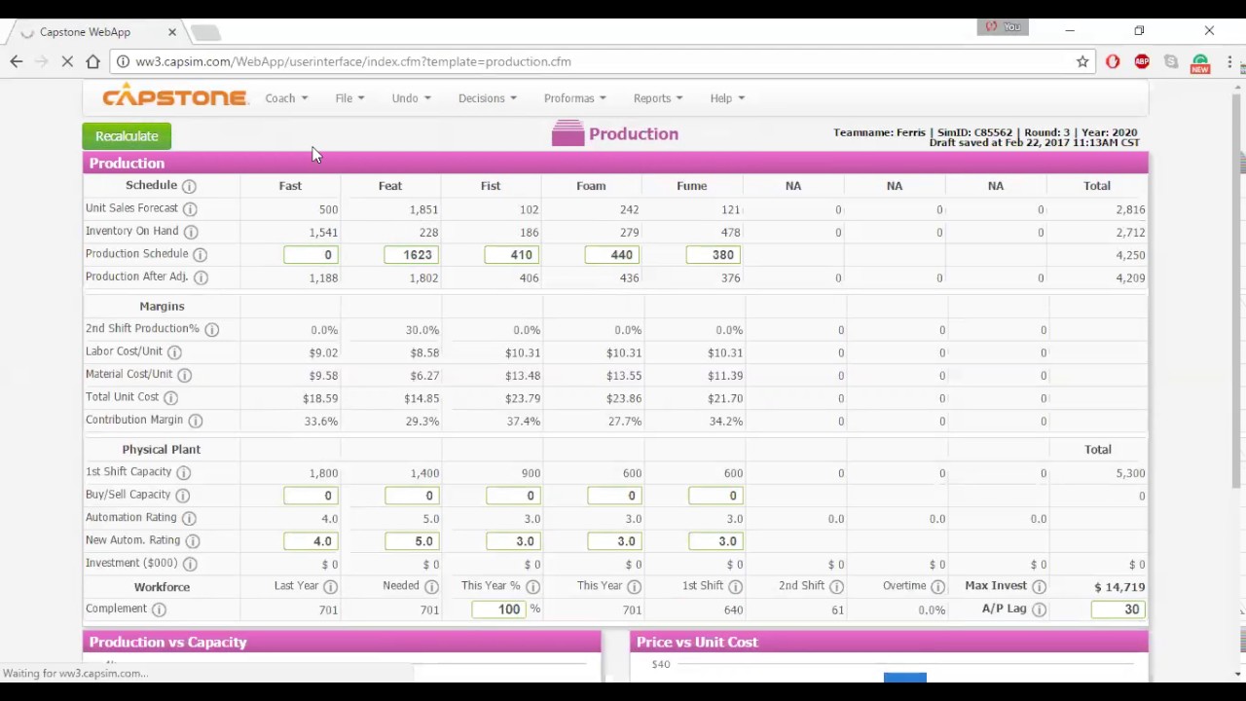1246x701 pixels.
Task: Click Production Schedule field for Fist
Action: 512,255
